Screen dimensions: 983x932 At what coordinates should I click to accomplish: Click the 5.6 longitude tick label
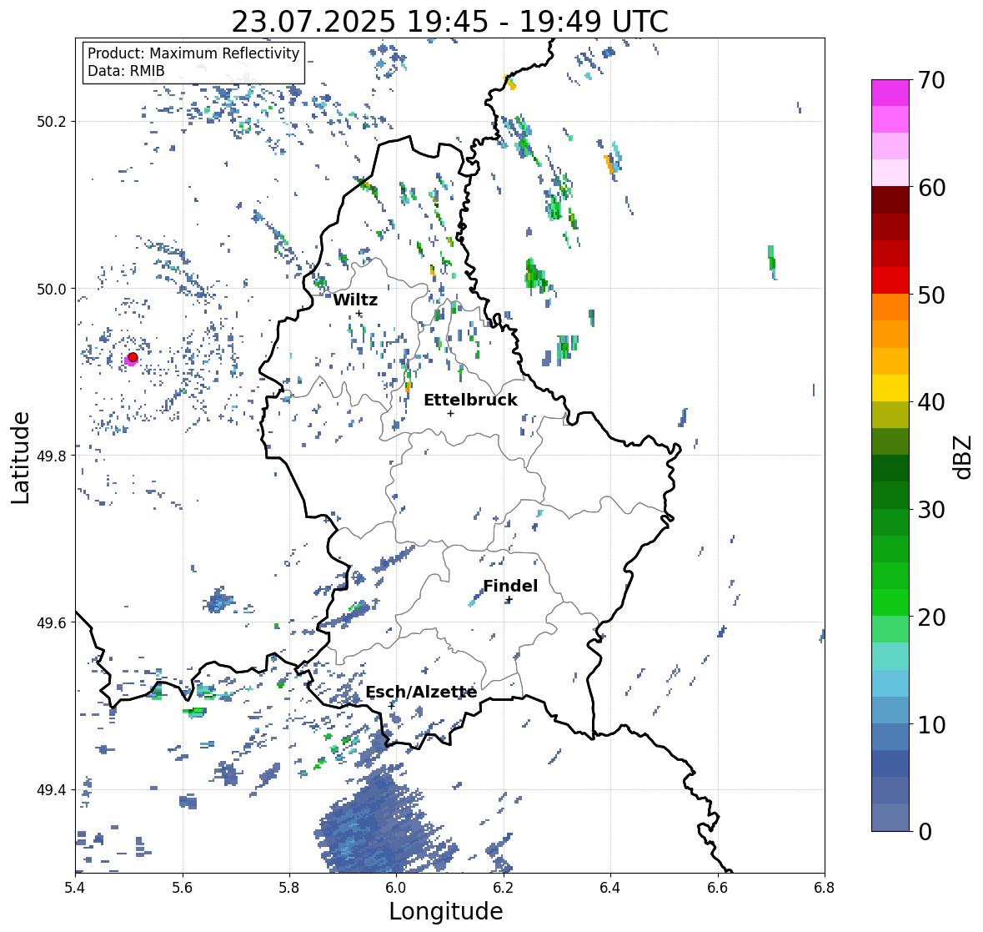click(183, 888)
